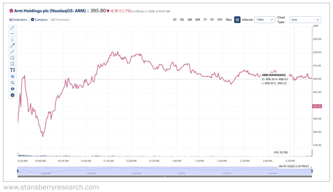
Task: Select the horizontal line tool
Action: [x=12, y=34]
